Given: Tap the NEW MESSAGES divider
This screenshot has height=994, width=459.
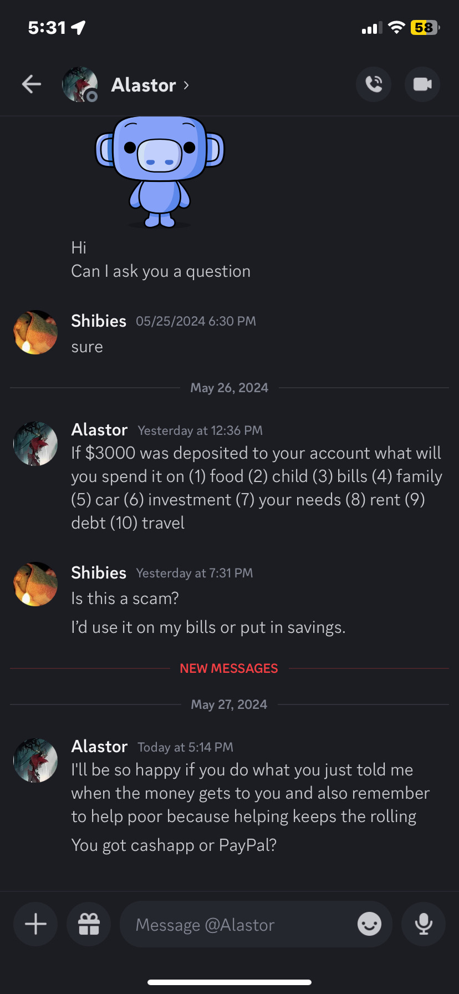Looking at the screenshot, I should point(229,668).
